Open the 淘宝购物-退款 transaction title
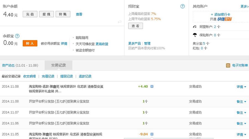249x139 pixels. [x=66, y=89]
